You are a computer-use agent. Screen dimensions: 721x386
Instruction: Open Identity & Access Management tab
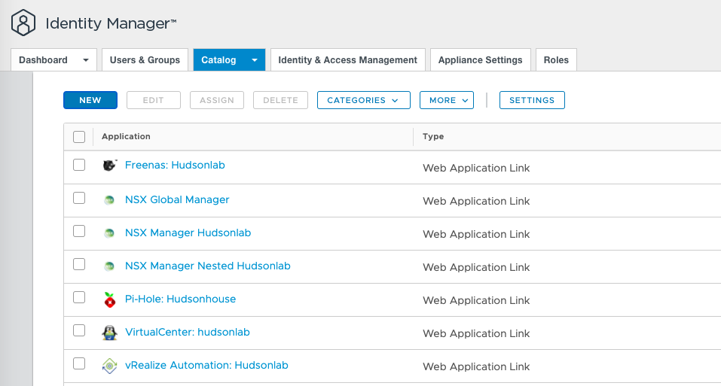click(x=347, y=60)
